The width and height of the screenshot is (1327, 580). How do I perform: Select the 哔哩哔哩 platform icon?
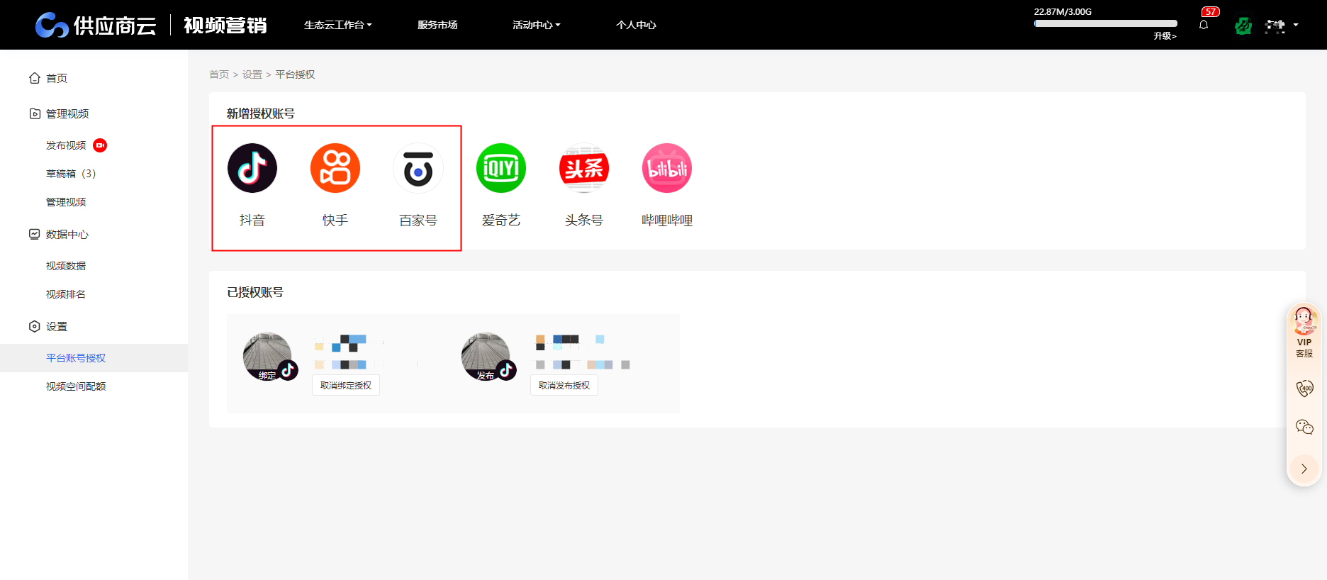[667, 168]
